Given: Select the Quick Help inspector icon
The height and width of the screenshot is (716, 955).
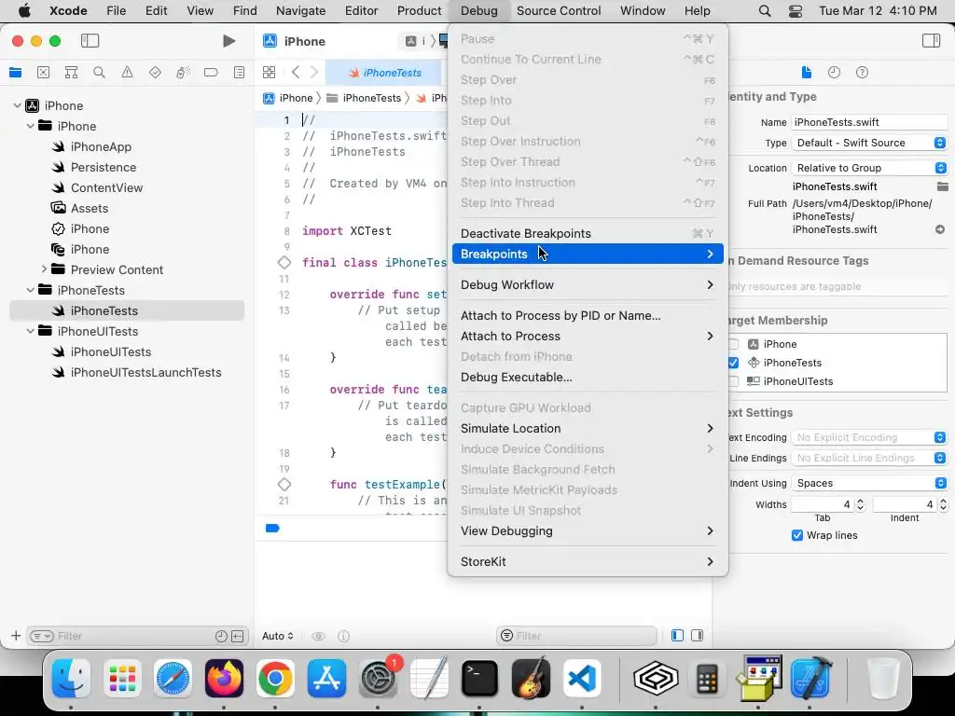Looking at the screenshot, I should tap(862, 73).
